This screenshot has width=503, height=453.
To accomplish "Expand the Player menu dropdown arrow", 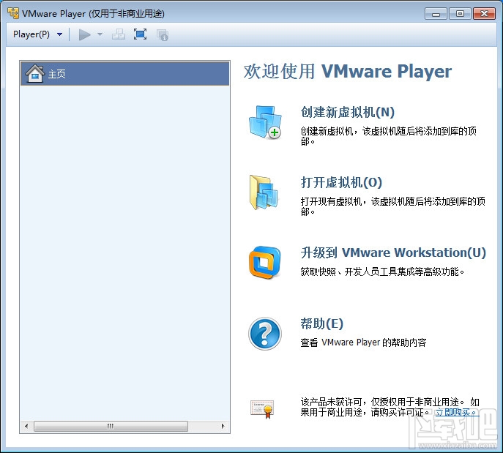I will pos(59,34).
